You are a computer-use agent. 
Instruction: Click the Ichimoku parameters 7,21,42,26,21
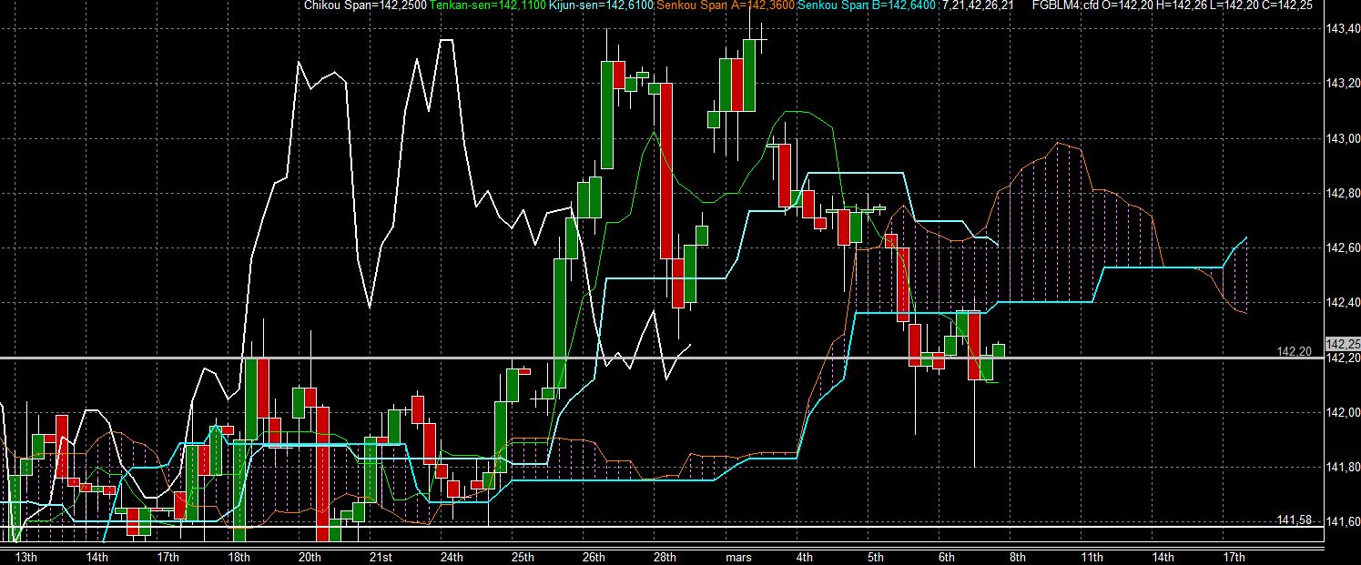tap(978, 5)
